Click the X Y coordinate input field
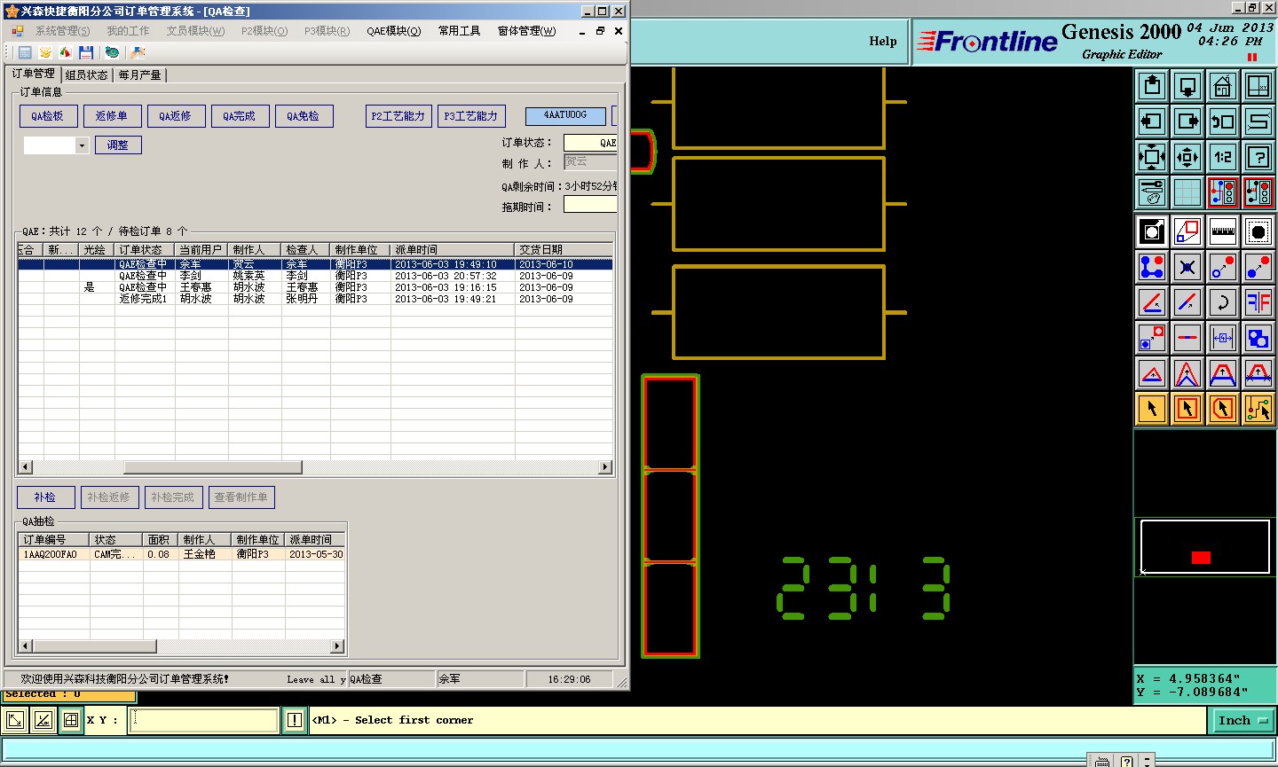The image size is (1278, 767). [204, 720]
